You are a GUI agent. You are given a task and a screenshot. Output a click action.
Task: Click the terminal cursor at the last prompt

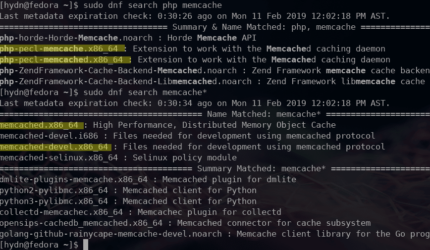tap(86, 245)
